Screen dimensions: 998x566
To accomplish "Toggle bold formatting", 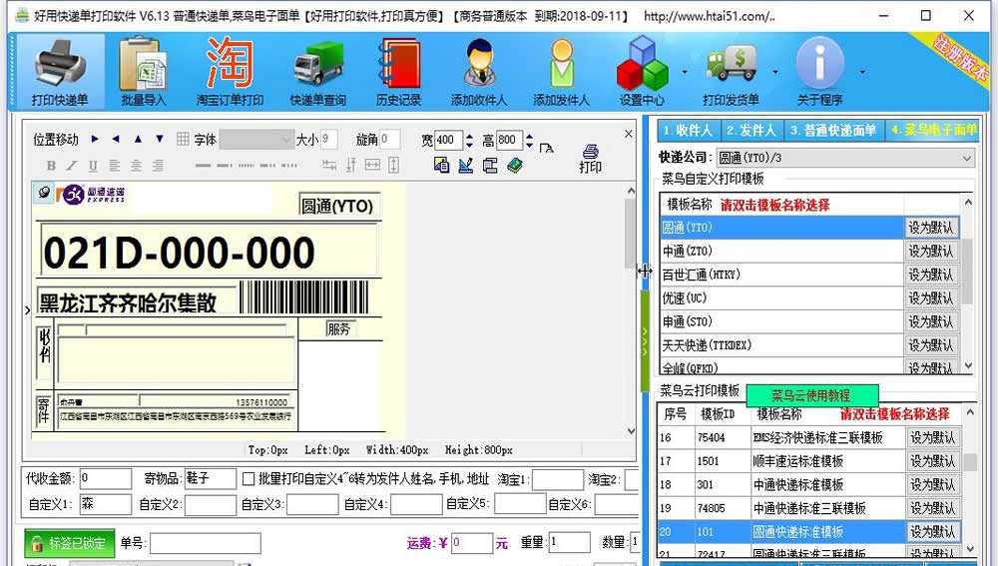I will 51,166.
